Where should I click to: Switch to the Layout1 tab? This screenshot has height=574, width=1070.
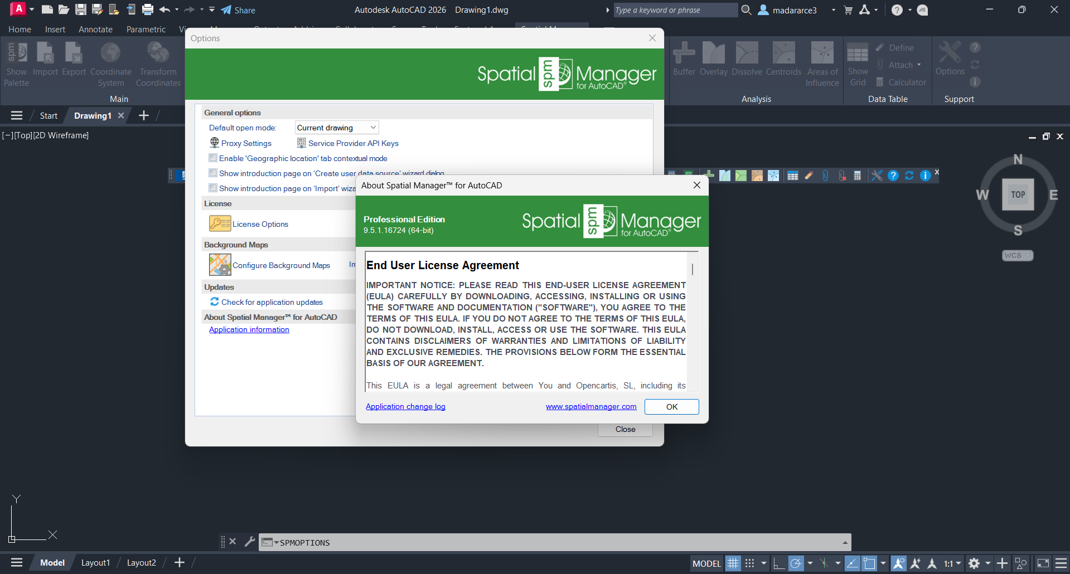pos(95,563)
